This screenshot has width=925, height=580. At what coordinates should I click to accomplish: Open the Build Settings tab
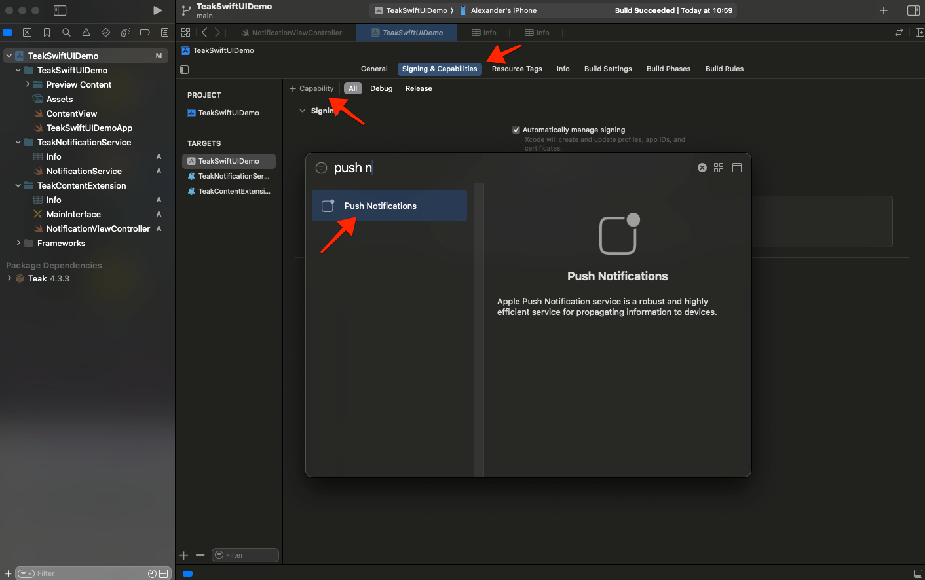[608, 69]
